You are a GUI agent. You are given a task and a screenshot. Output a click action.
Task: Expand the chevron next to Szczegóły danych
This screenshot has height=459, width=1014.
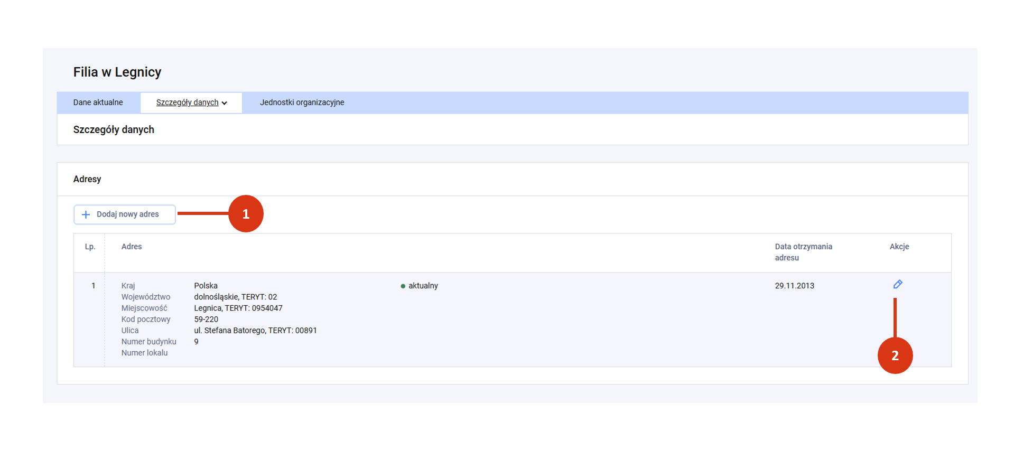coord(225,103)
